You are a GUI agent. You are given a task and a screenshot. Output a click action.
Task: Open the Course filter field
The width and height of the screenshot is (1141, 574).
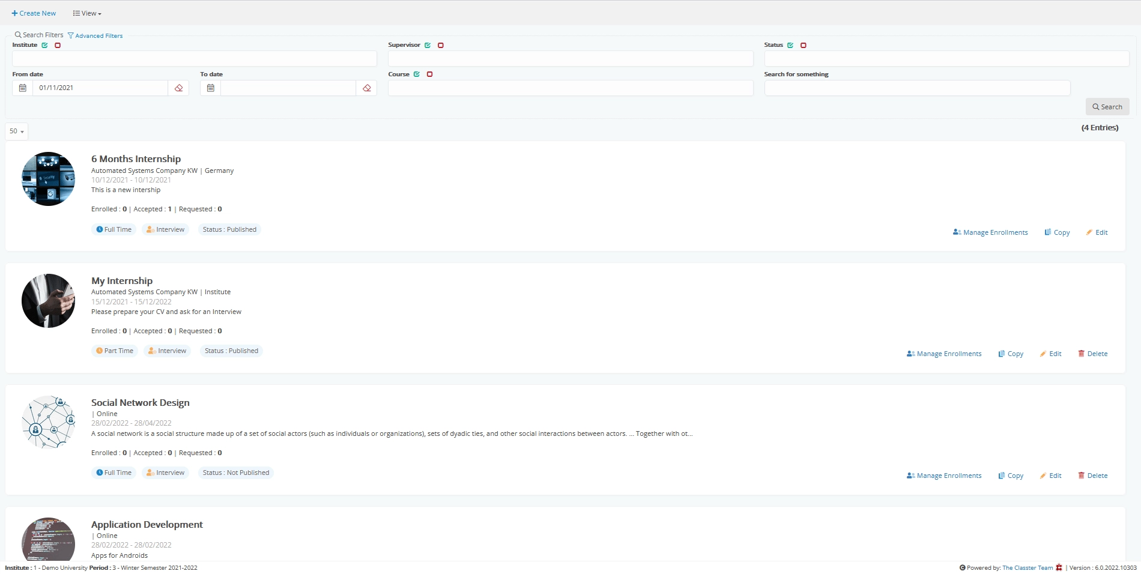click(x=570, y=88)
